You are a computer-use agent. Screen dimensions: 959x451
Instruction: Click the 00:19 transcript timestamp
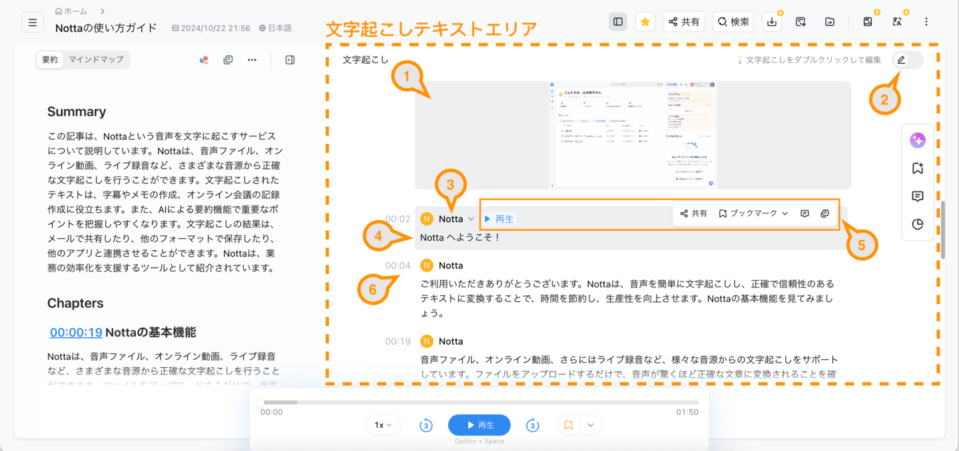click(398, 341)
